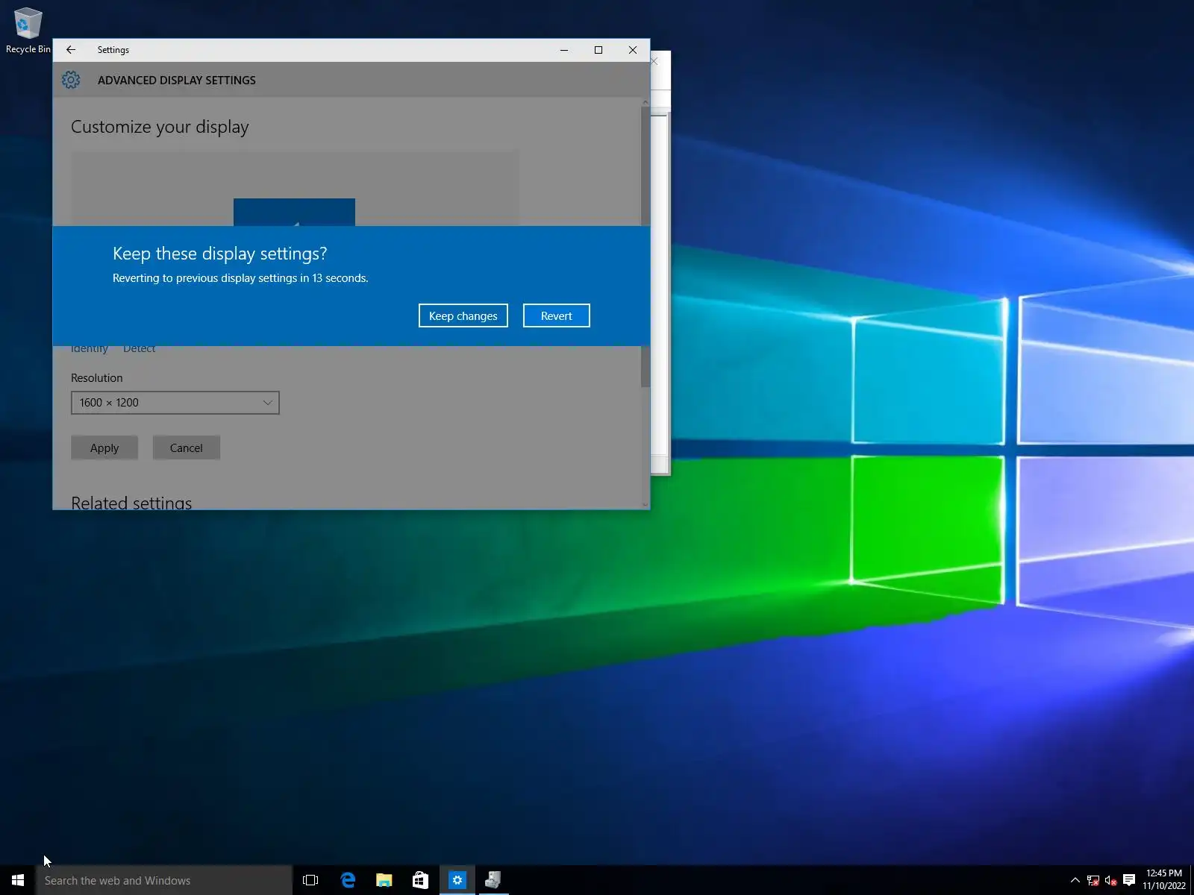1194x895 pixels.
Task: Open the Action Center notifications icon
Action: (x=1129, y=880)
